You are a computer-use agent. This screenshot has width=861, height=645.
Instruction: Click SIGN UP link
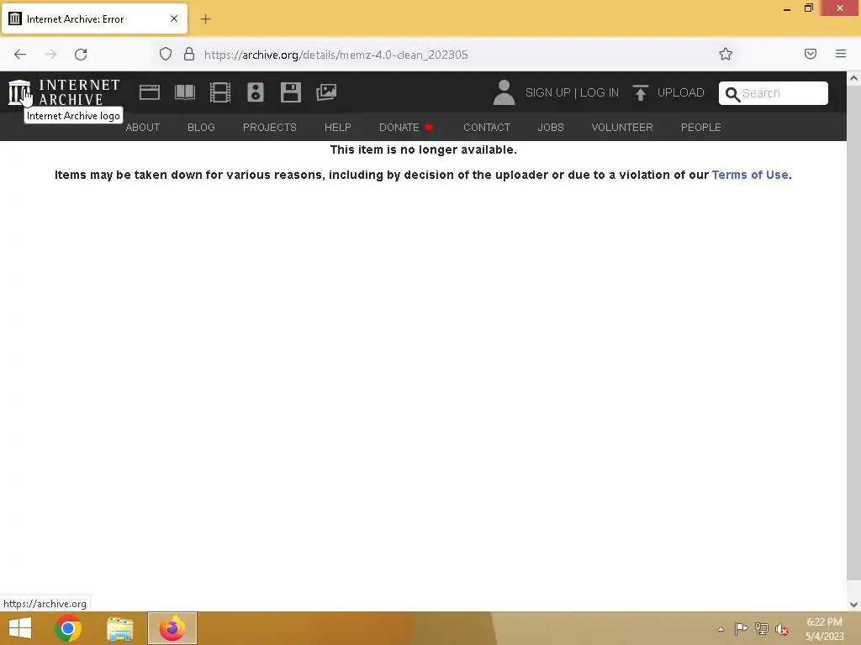(x=547, y=92)
